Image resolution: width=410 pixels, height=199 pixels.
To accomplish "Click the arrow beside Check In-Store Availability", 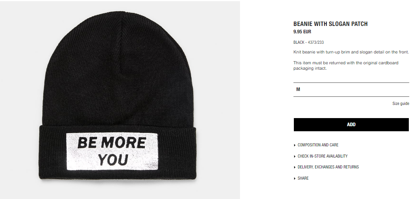I will click(x=295, y=156).
